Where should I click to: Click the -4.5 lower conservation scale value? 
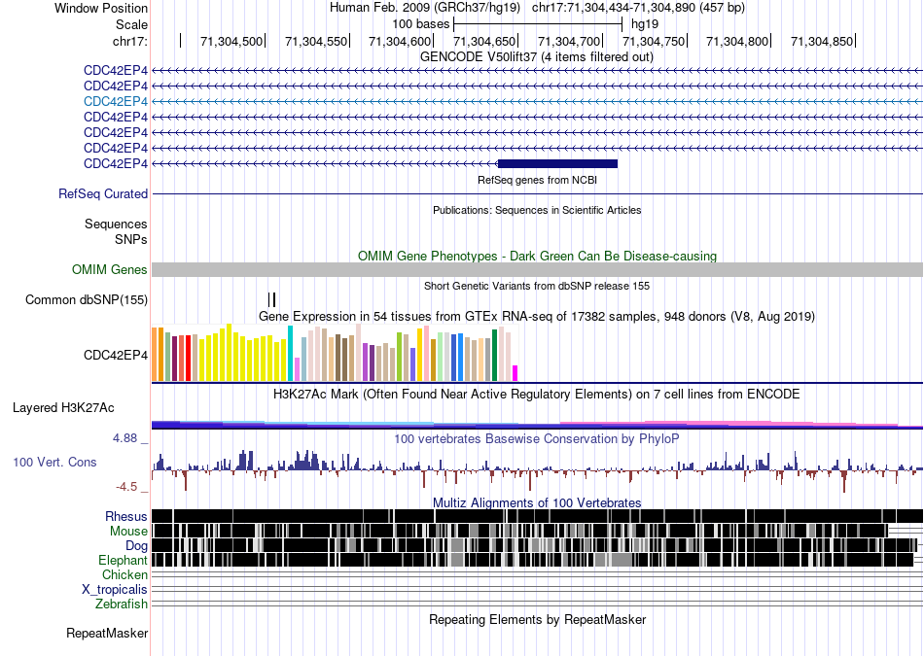point(126,487)
